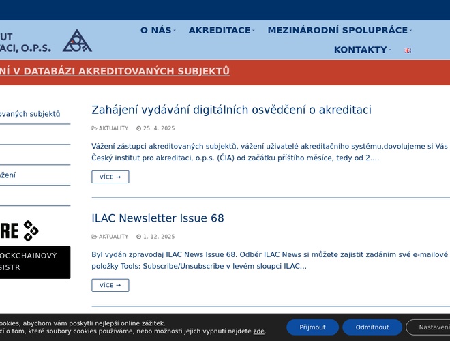Viewport: 450px width, 341px height.
Task: Open the accredited subjects database banner link
Action: 115,71
